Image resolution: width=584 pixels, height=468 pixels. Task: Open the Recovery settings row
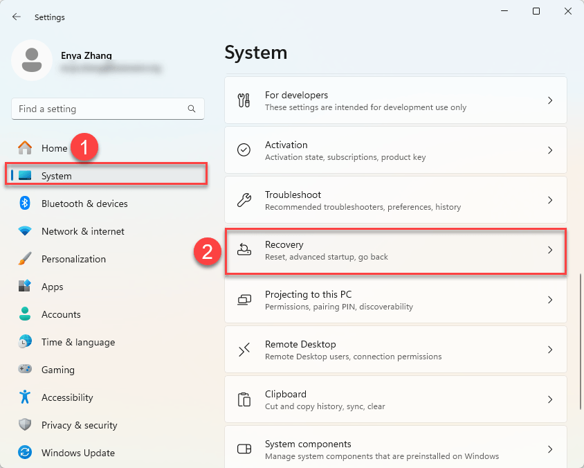(396, 250)
